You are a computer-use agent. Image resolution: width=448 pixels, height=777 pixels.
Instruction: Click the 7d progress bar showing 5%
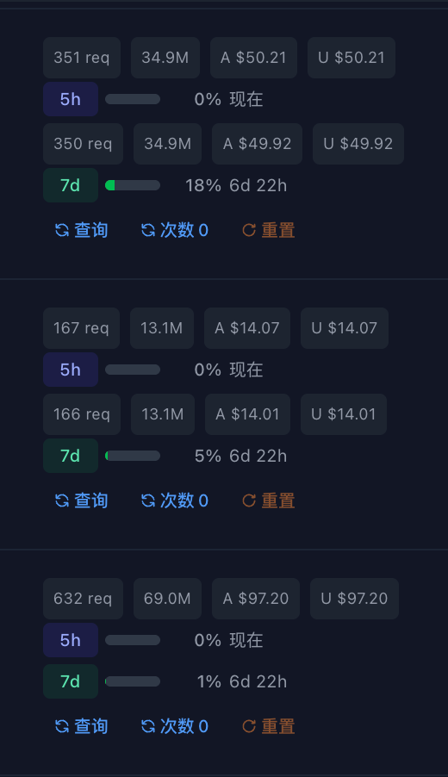coord(133,456)
